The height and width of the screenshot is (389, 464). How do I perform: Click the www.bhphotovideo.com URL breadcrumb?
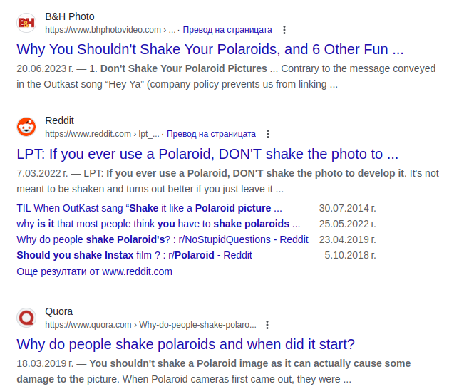[103, 30]
